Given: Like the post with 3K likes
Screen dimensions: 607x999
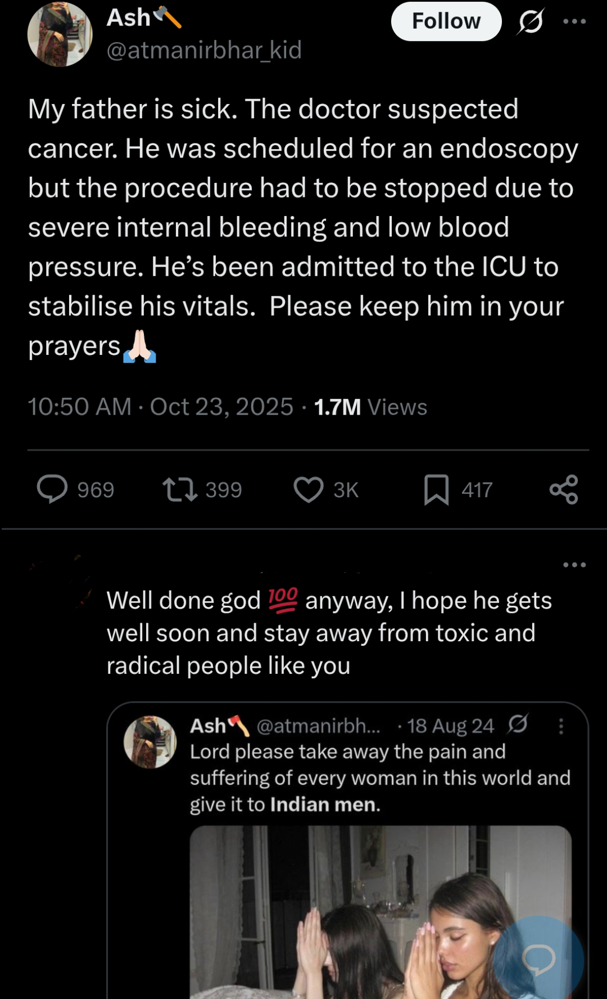Looking at the screenshot, I should pyautogui.click(x=309, y=489).
